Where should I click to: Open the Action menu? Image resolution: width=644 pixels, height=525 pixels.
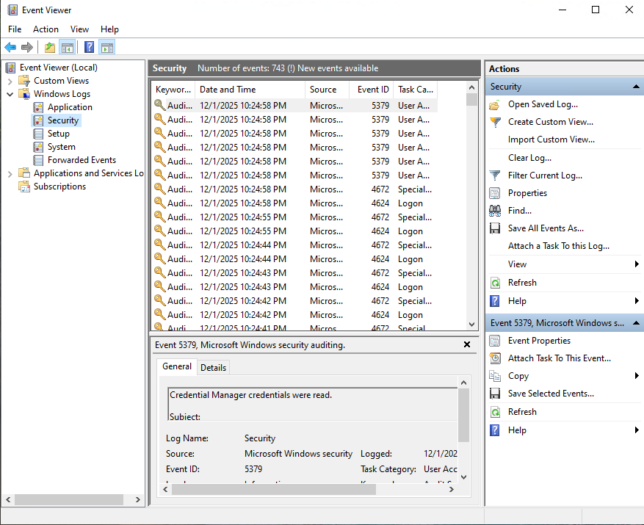[46, 29]
